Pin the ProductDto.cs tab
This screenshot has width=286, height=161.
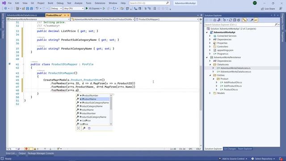pyautogui.click(x=65, y=15)
